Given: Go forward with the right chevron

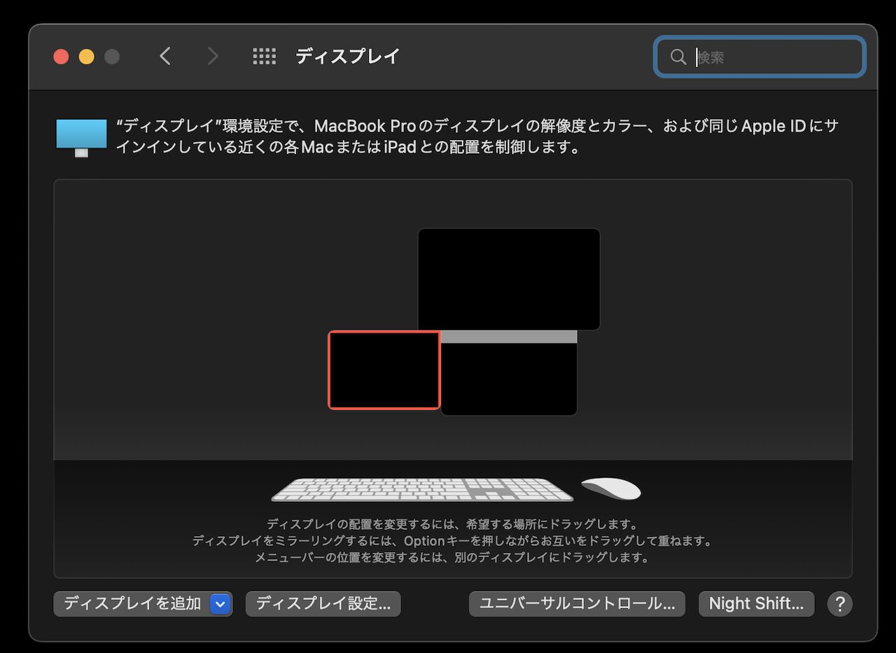Looking at the screenshot, I should 213,56.
